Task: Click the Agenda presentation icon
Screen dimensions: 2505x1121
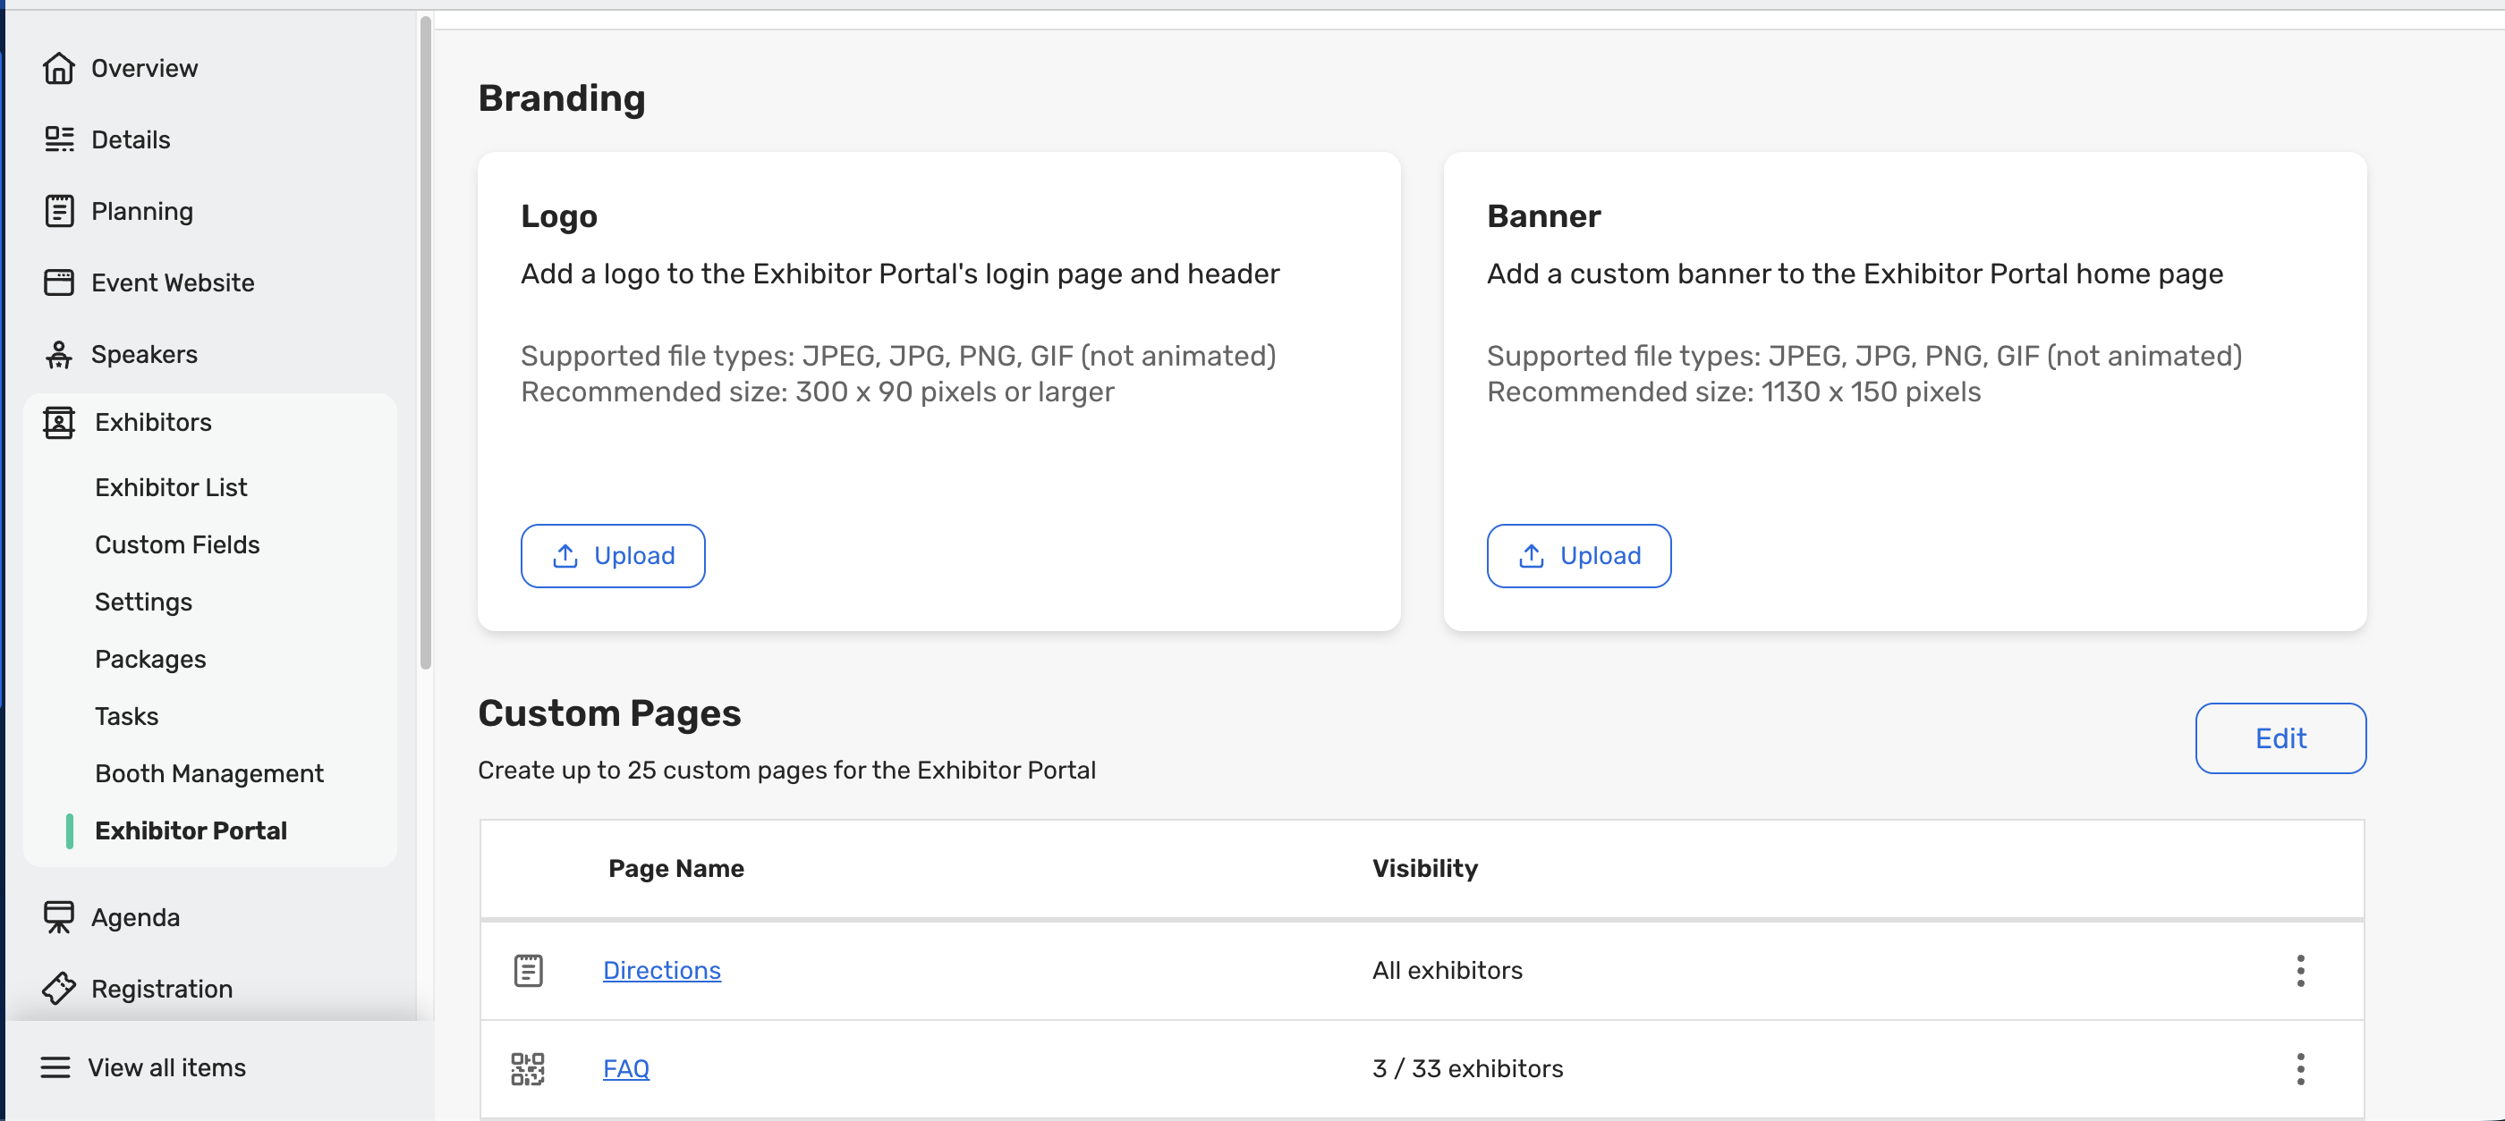Action: (x=58, y=917)
